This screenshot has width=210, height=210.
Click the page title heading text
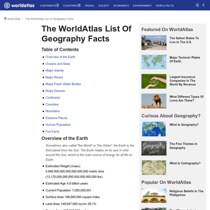click(86, 34)
